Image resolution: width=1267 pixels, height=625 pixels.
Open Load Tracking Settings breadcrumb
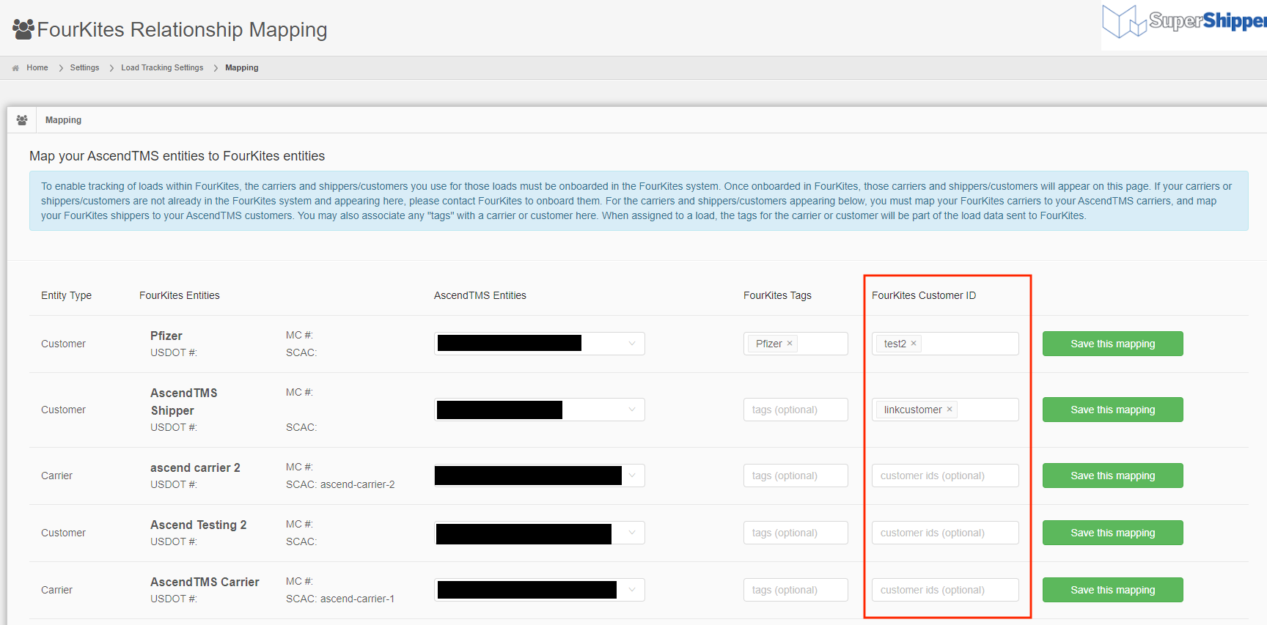click(162, 68)
